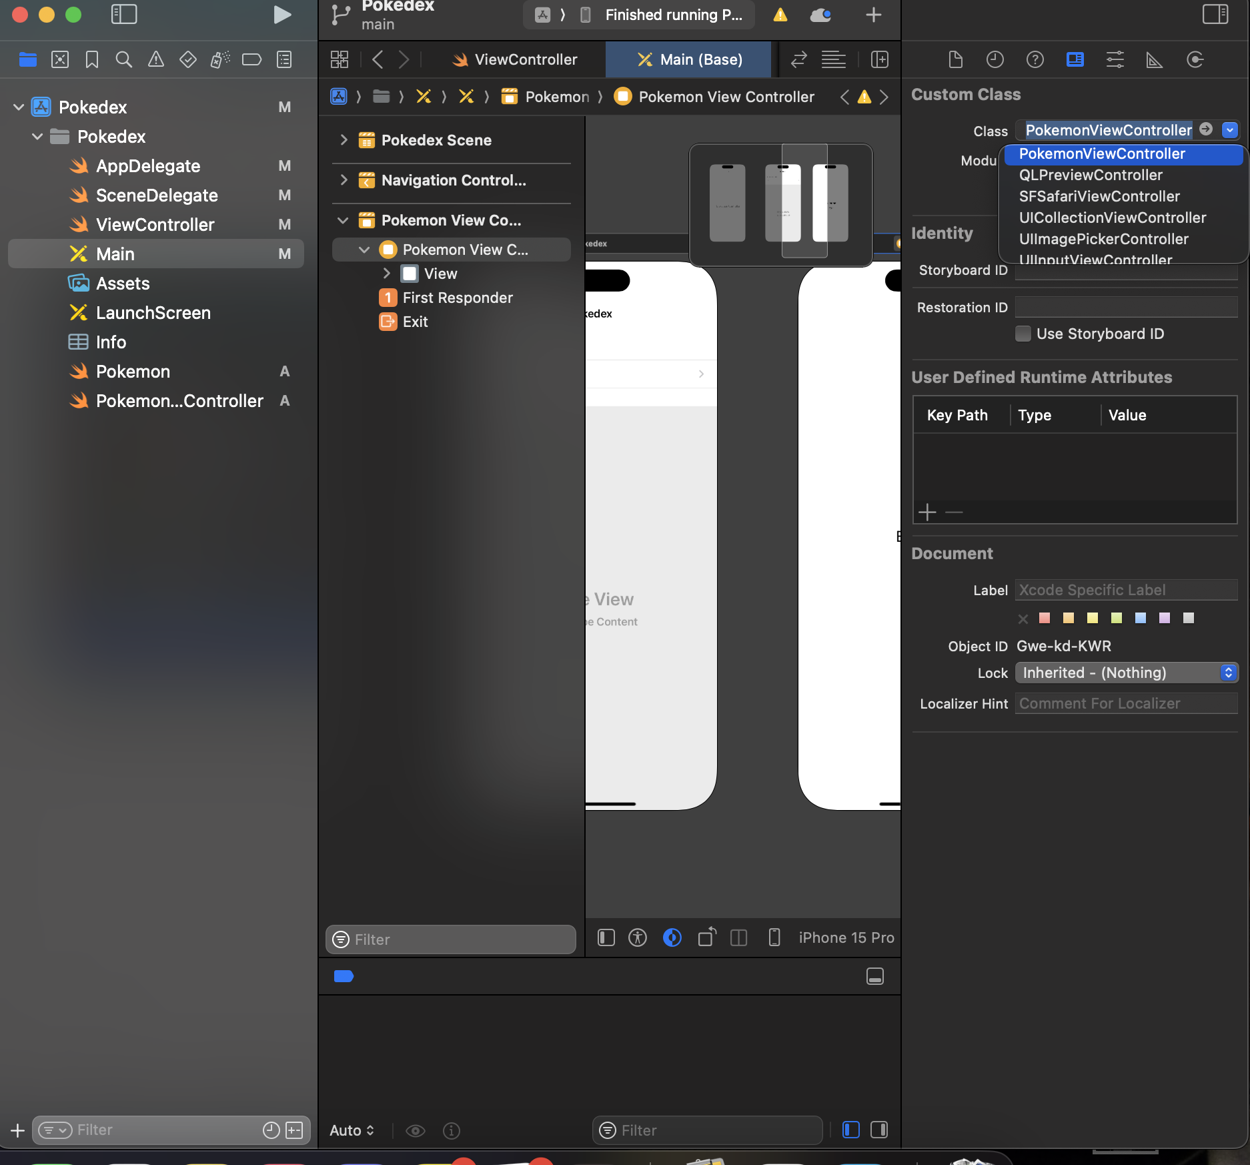
Task: Open canvas accessibility options
Action: tap(638, 937)
